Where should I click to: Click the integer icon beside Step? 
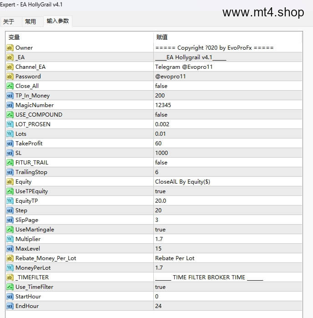[10, 210]
